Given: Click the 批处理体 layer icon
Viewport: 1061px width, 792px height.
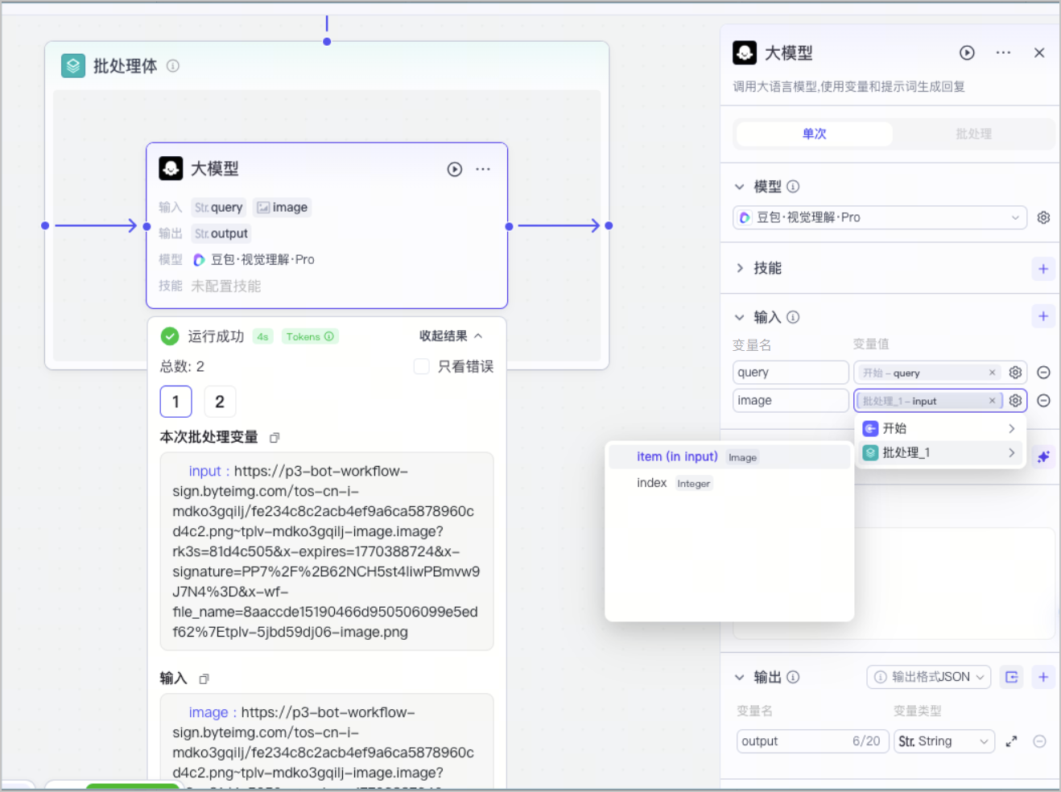Looking at the screenshot, I should click(x=73, y=66).
